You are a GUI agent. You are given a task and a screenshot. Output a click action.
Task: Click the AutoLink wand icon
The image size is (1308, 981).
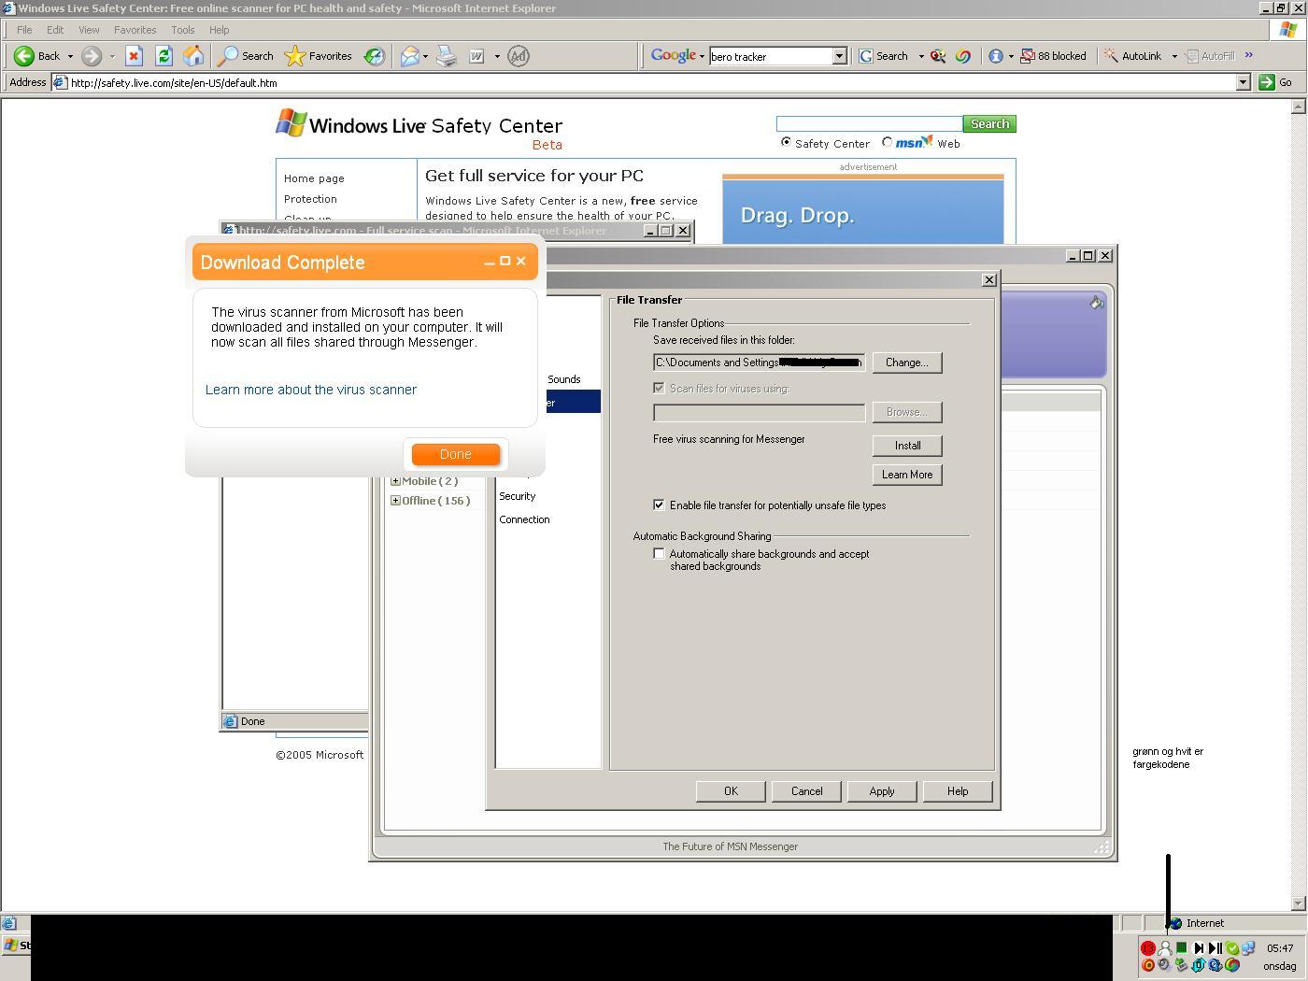point(1111,56)
